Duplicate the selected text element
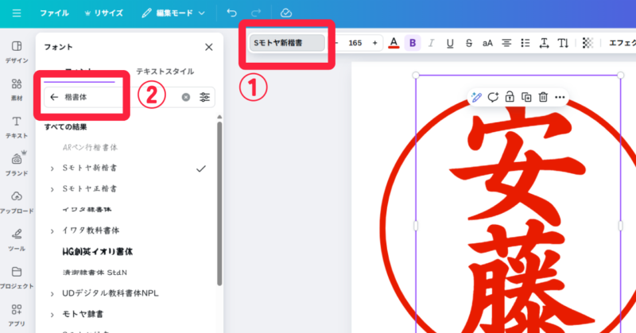This screenshot has width=636, height=333. click(526, 97)
